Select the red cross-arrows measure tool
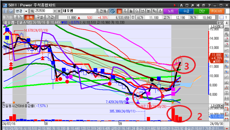The height and width of the screenshot is (130, 230). 227,109
